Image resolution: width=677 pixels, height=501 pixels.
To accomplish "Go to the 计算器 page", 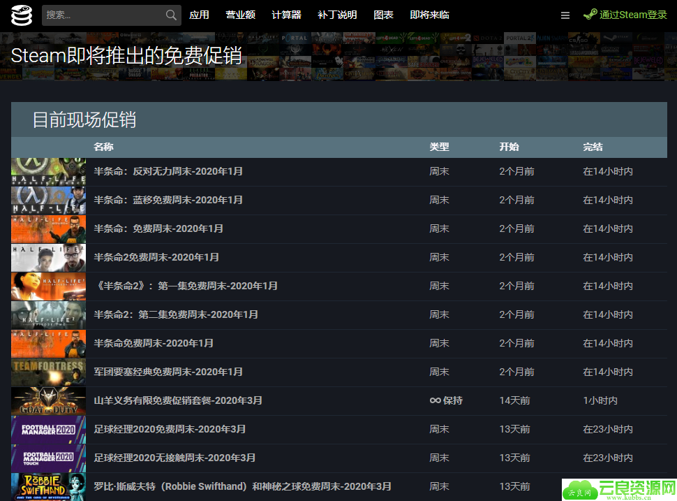I will pyautogui.click(x=286, y=15).
